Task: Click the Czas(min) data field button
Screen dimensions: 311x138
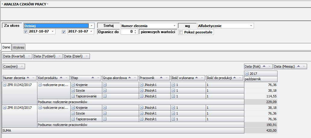Action: 14,66
